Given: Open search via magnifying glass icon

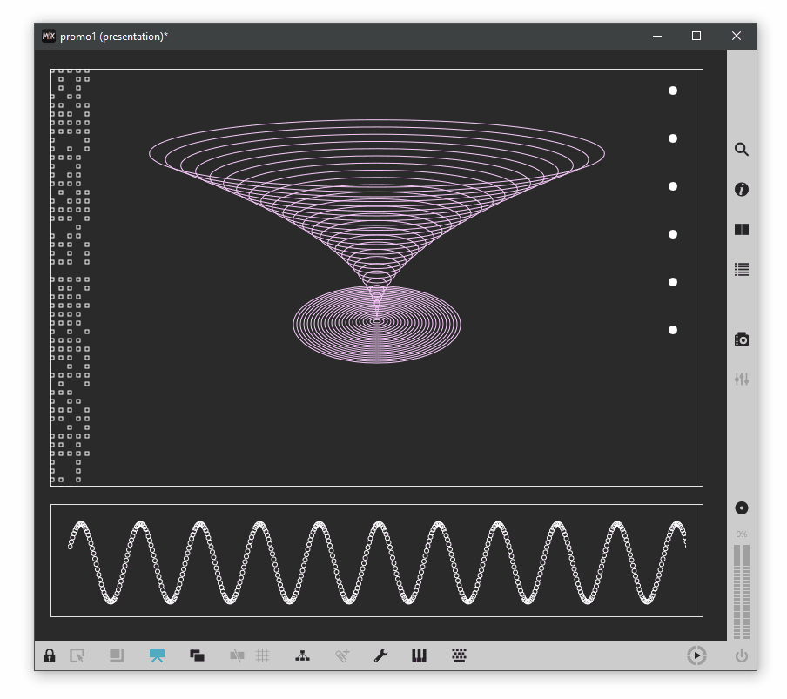Looking at the screenshot, I should [x=741, y=150].
